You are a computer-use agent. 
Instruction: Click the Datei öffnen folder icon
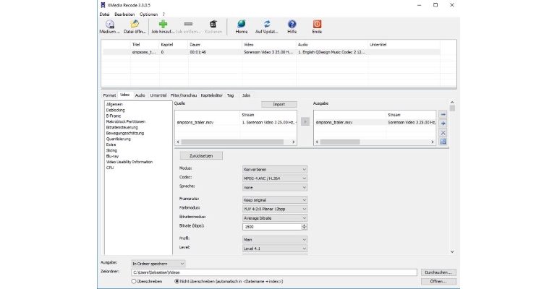[135, 24]
